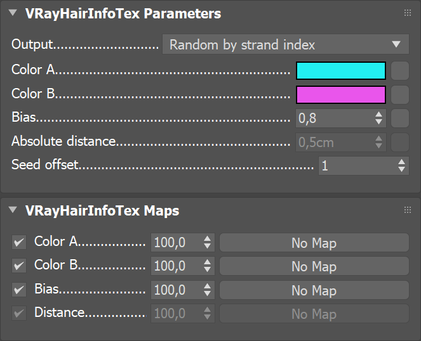
Task: Toggle the Color B map checkbox
Action: (19, 266)
